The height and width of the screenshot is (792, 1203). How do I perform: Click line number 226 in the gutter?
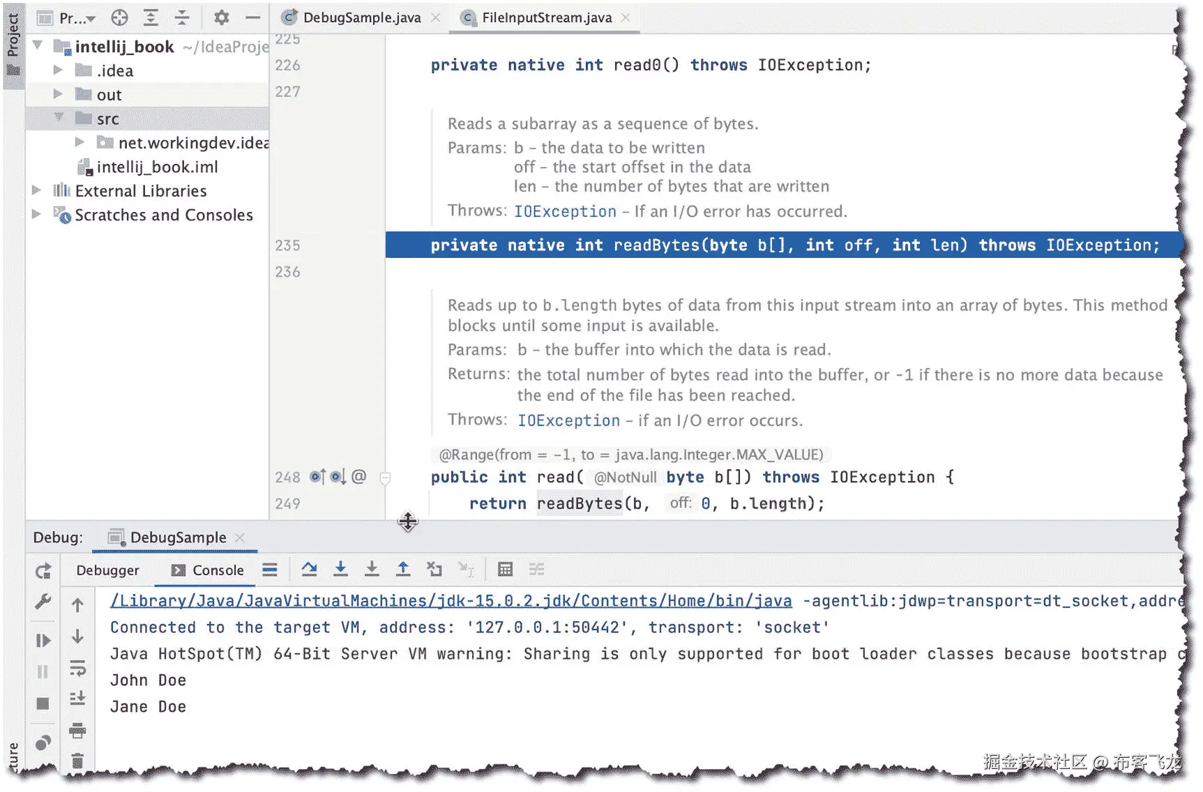287,65
